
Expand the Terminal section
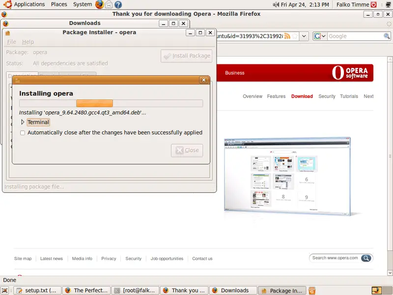pos(23,122)
